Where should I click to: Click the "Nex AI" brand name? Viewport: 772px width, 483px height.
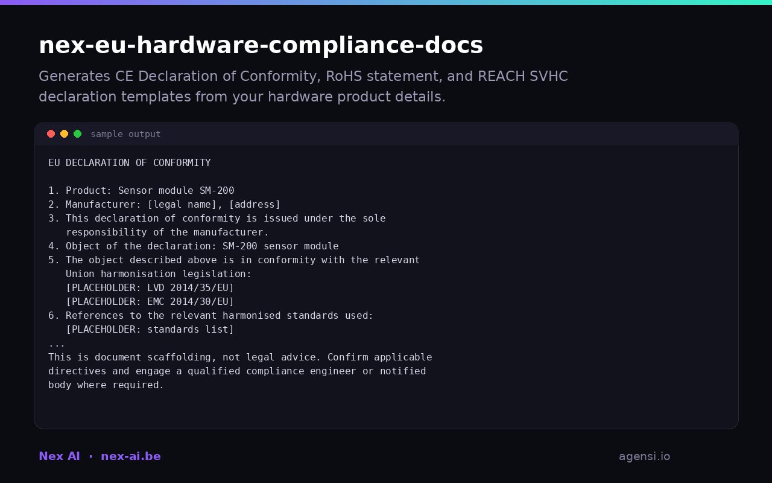click(59, 456)
